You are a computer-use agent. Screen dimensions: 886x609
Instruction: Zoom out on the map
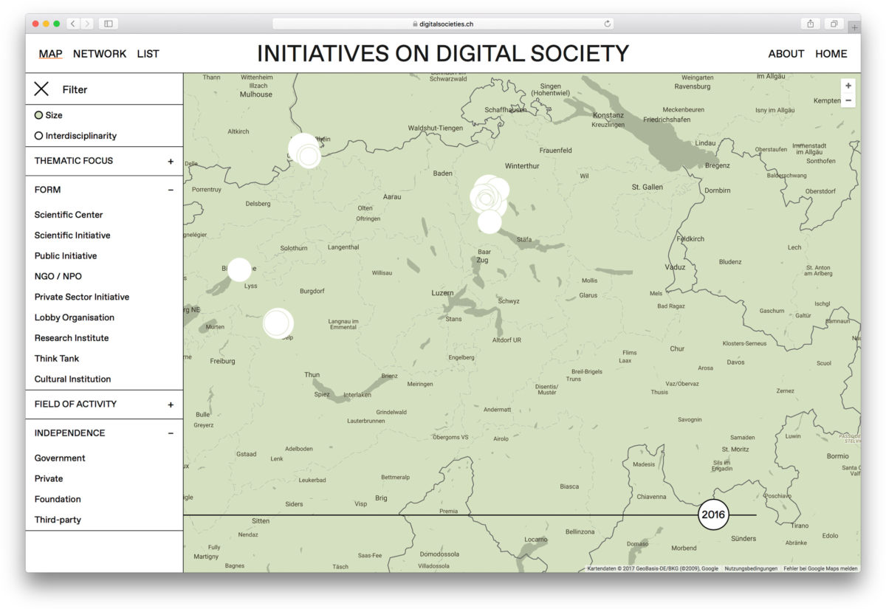pos(848,100)
